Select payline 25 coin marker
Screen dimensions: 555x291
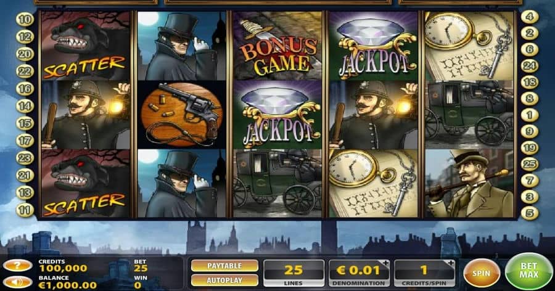pyautogui.click(x=530, y=164)
